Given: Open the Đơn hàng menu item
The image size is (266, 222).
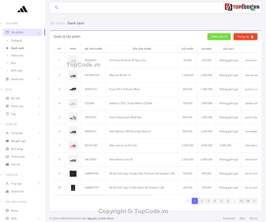Looking at the screenshot, I should [17, 149].
